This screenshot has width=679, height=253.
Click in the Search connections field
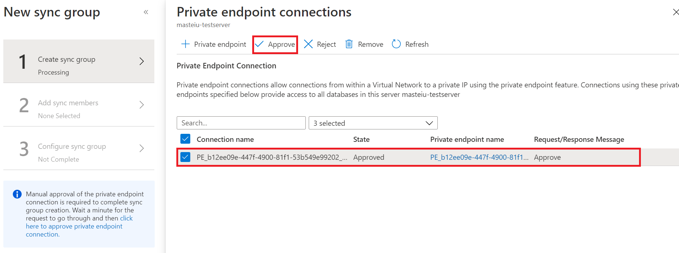point(241,123)
